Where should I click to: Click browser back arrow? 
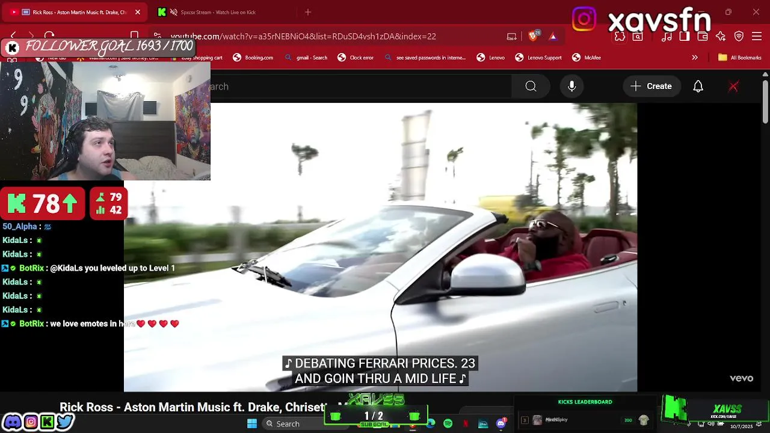point(13,36)
